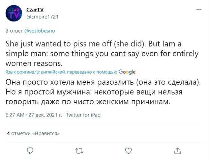
Task: Open the 'Twitter for iPad' source link
Action: 83,115
